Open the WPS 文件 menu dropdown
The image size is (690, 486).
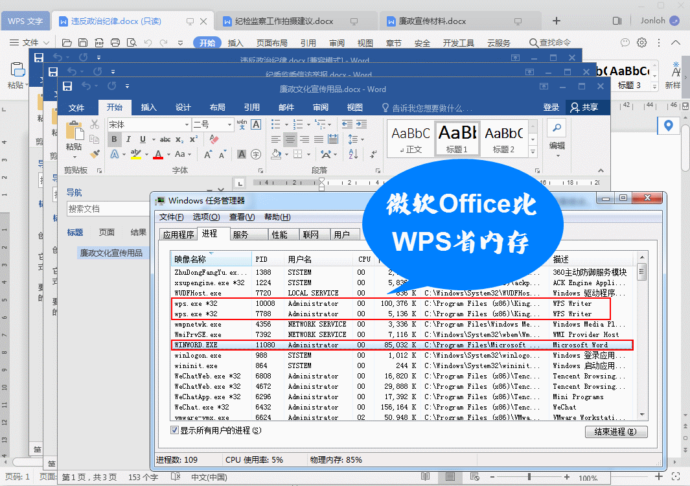click(30, 43)
